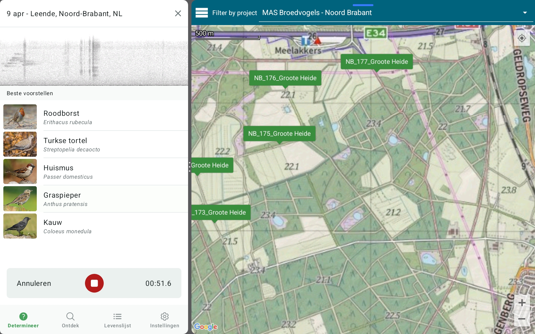Switch to the Levenslijst tab
Image resolution: width=535 pixels, height=334 pixels.
pos(117,320)
